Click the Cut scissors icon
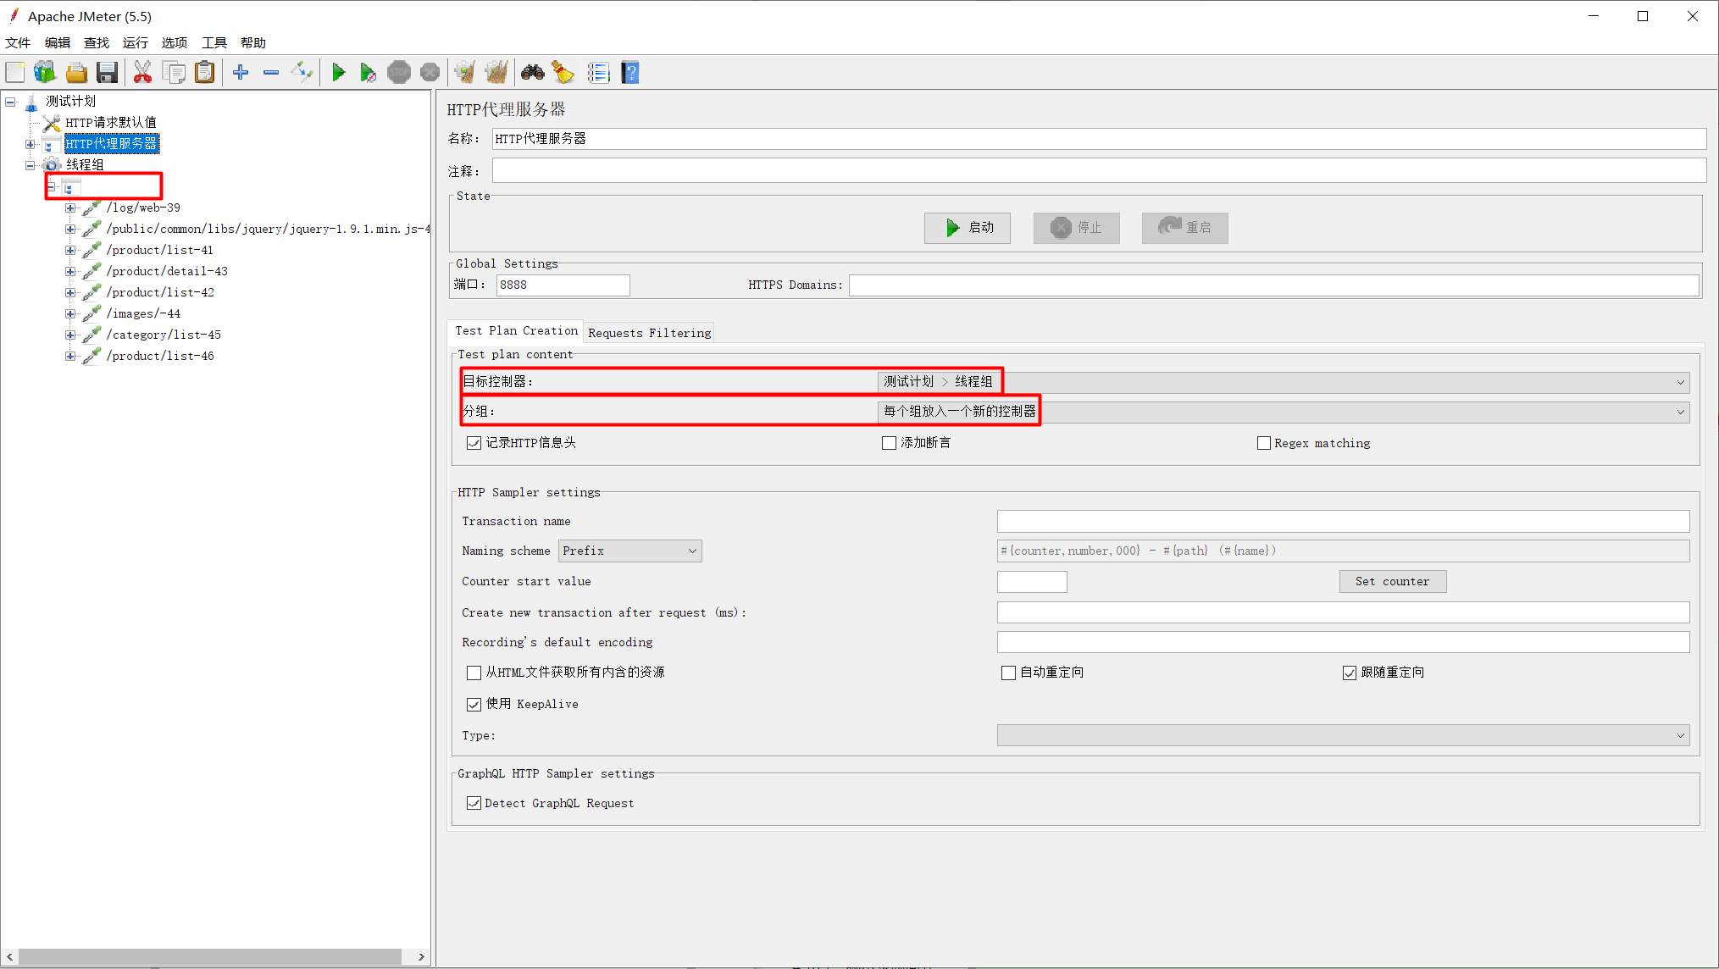This screenshot has height=969, width=1719. 142,73
